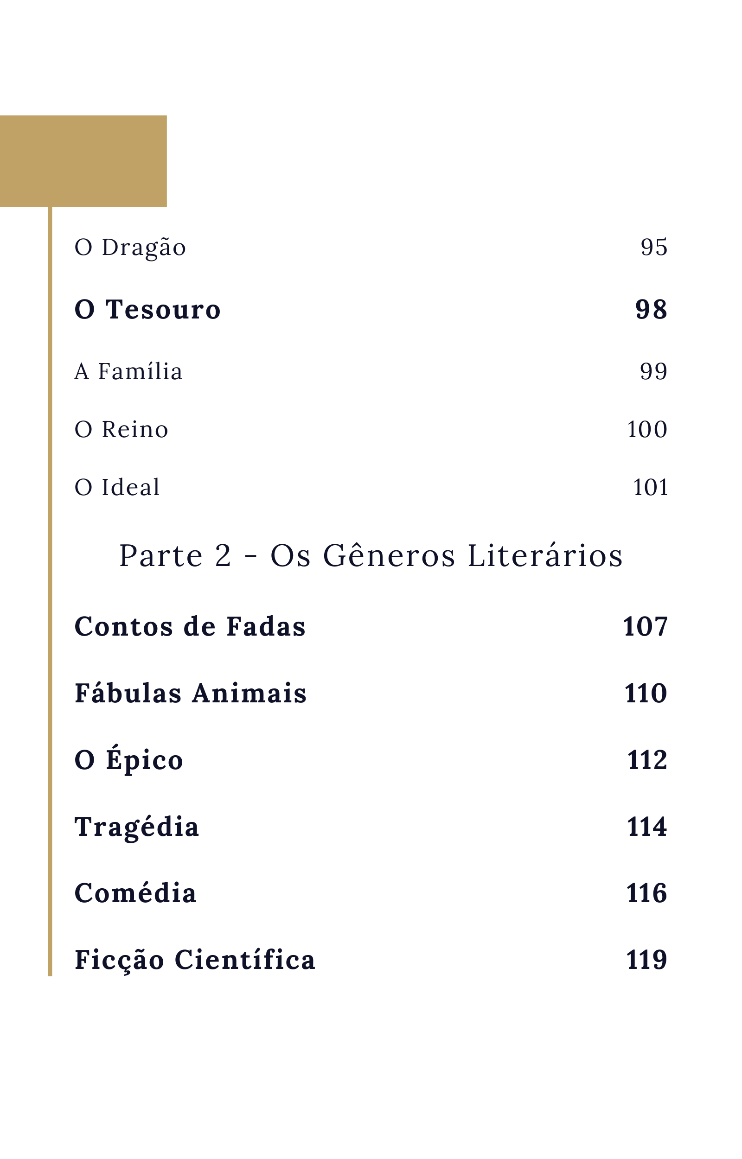Click the "O Tesouro" bold heading
This screenshot has width=742, height=1159.
[147, 309]
